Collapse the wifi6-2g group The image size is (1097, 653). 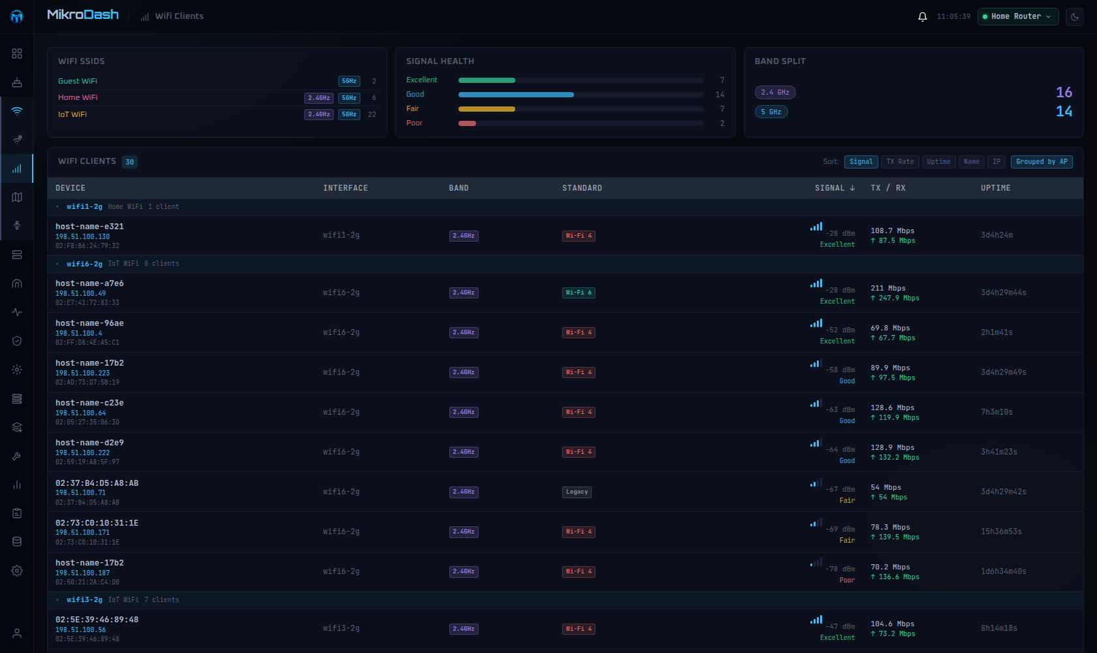pos(84,264)
